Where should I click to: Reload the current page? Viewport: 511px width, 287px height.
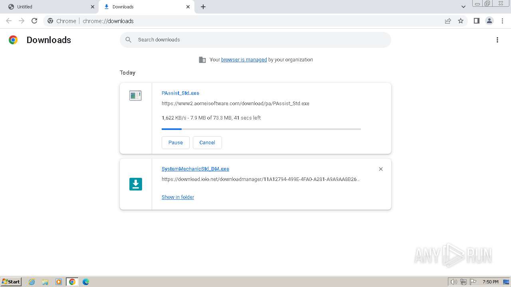point(34,21)
